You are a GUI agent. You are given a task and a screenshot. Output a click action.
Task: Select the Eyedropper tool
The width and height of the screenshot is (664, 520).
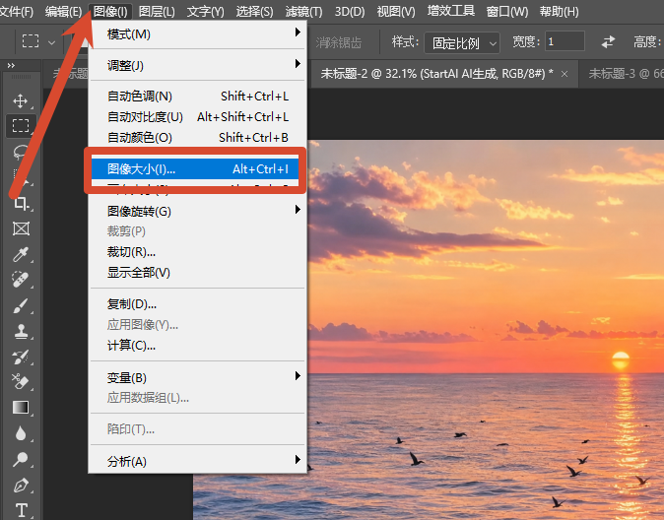[x=21, y=254]
